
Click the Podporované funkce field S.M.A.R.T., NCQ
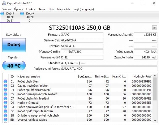[x=109, y=69]
